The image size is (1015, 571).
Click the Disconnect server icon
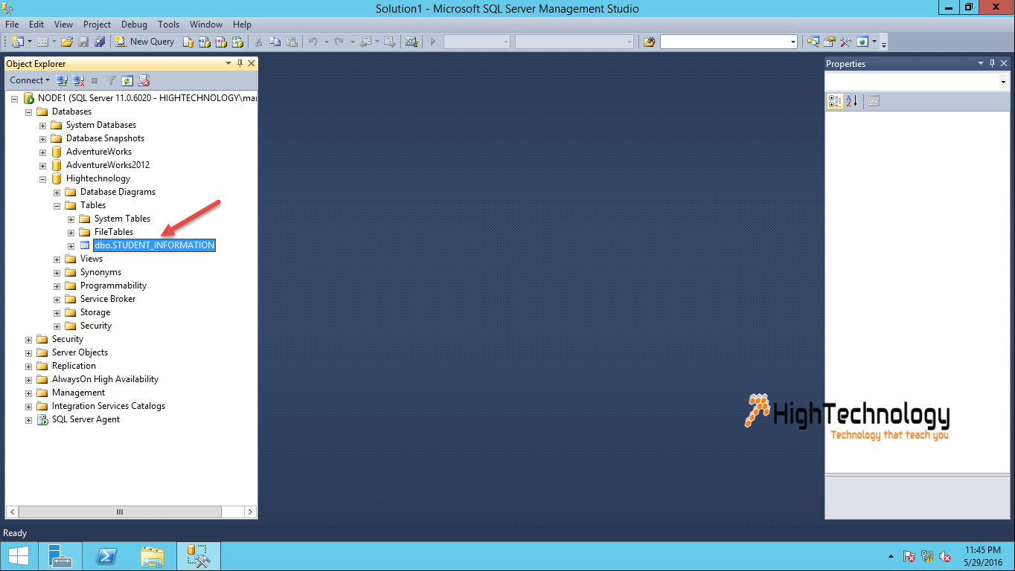click(x=77, y=80)
